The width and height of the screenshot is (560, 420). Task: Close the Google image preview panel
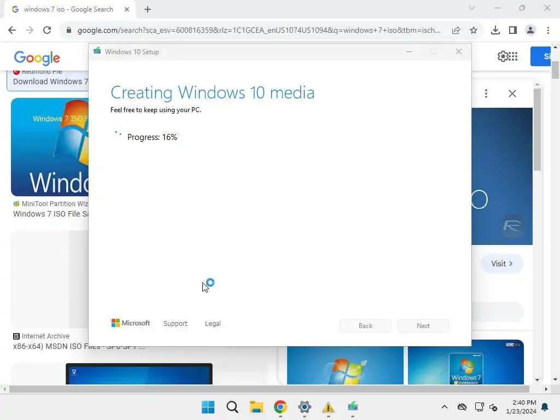pyautogui.click(x=512, y=94)
